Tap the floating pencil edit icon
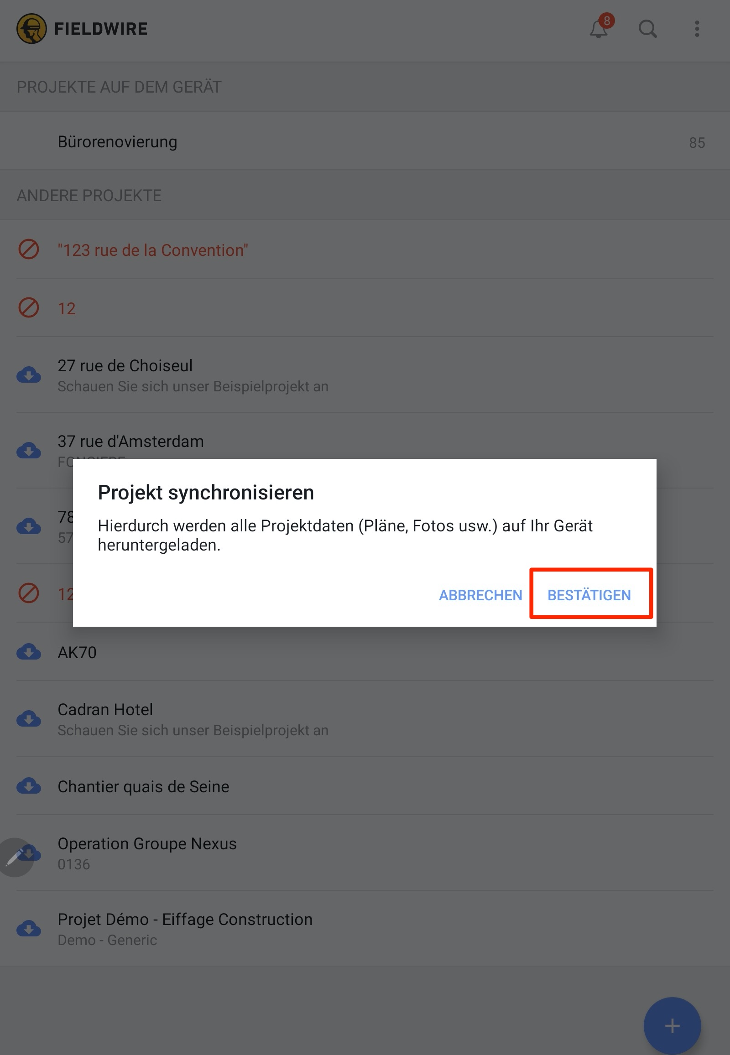 (x=15, y=857)
